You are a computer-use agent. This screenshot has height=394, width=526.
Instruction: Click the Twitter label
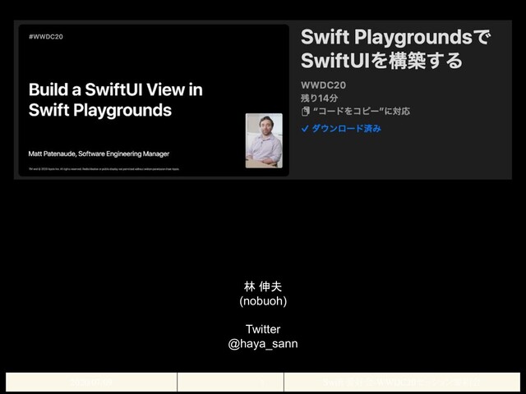point(263,329)
